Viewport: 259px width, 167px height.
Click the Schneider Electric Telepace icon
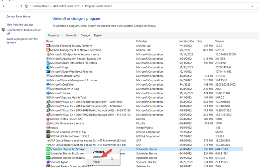(x=48, y=158)
